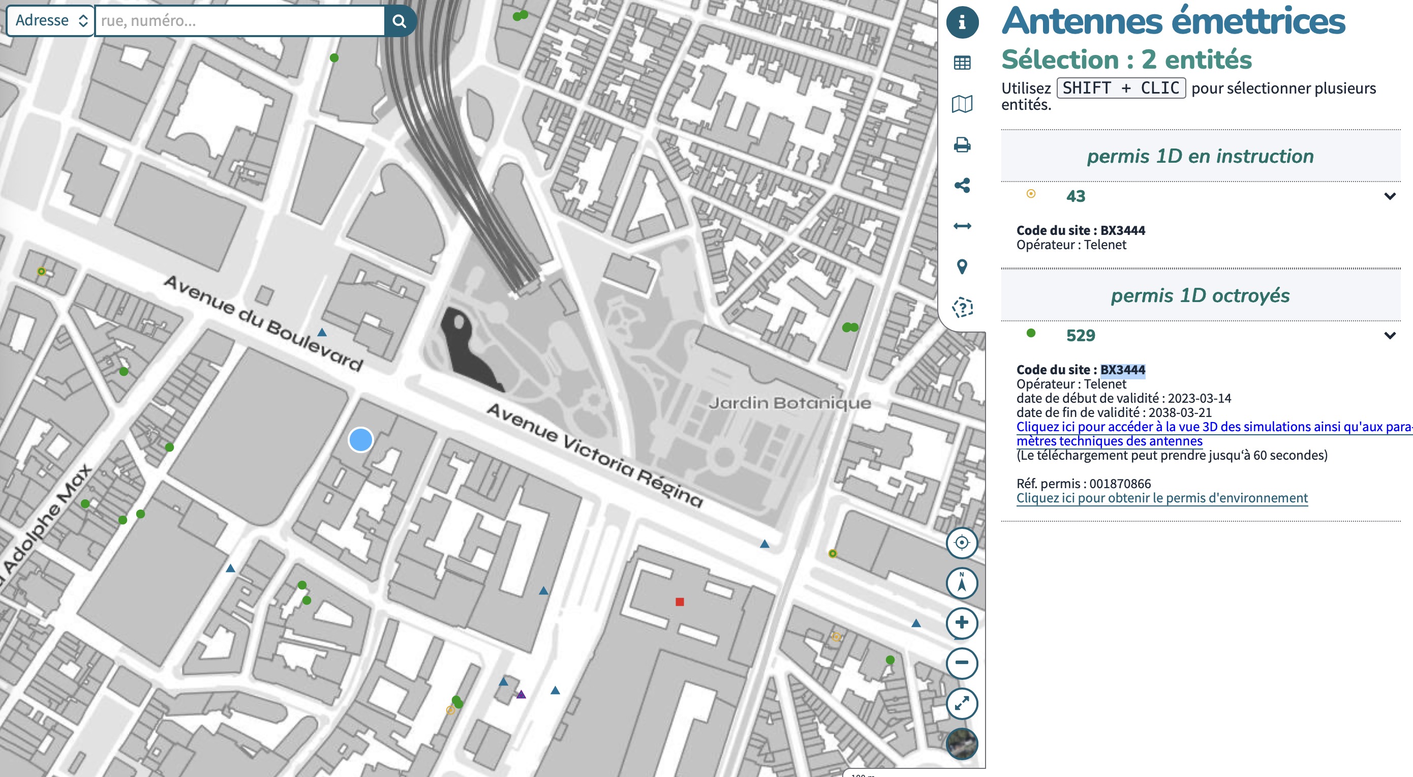Switch to aerial imagery basemap thumbnail

pos(962,743)
